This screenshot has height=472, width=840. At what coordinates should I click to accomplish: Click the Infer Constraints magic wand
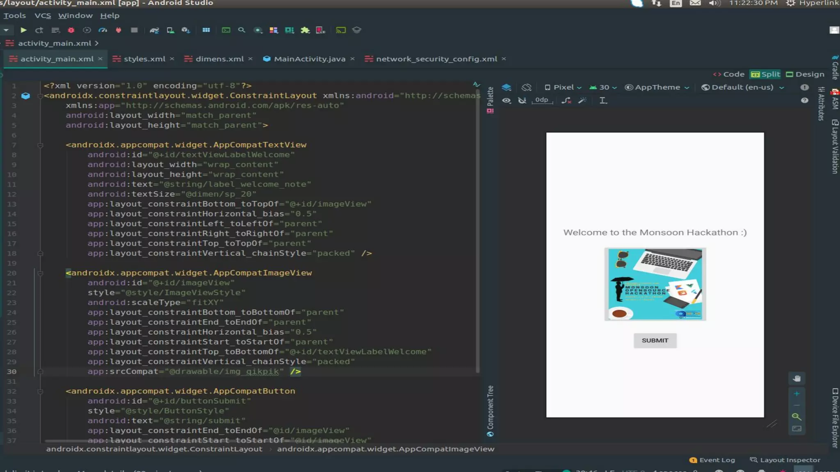point(582,100)
